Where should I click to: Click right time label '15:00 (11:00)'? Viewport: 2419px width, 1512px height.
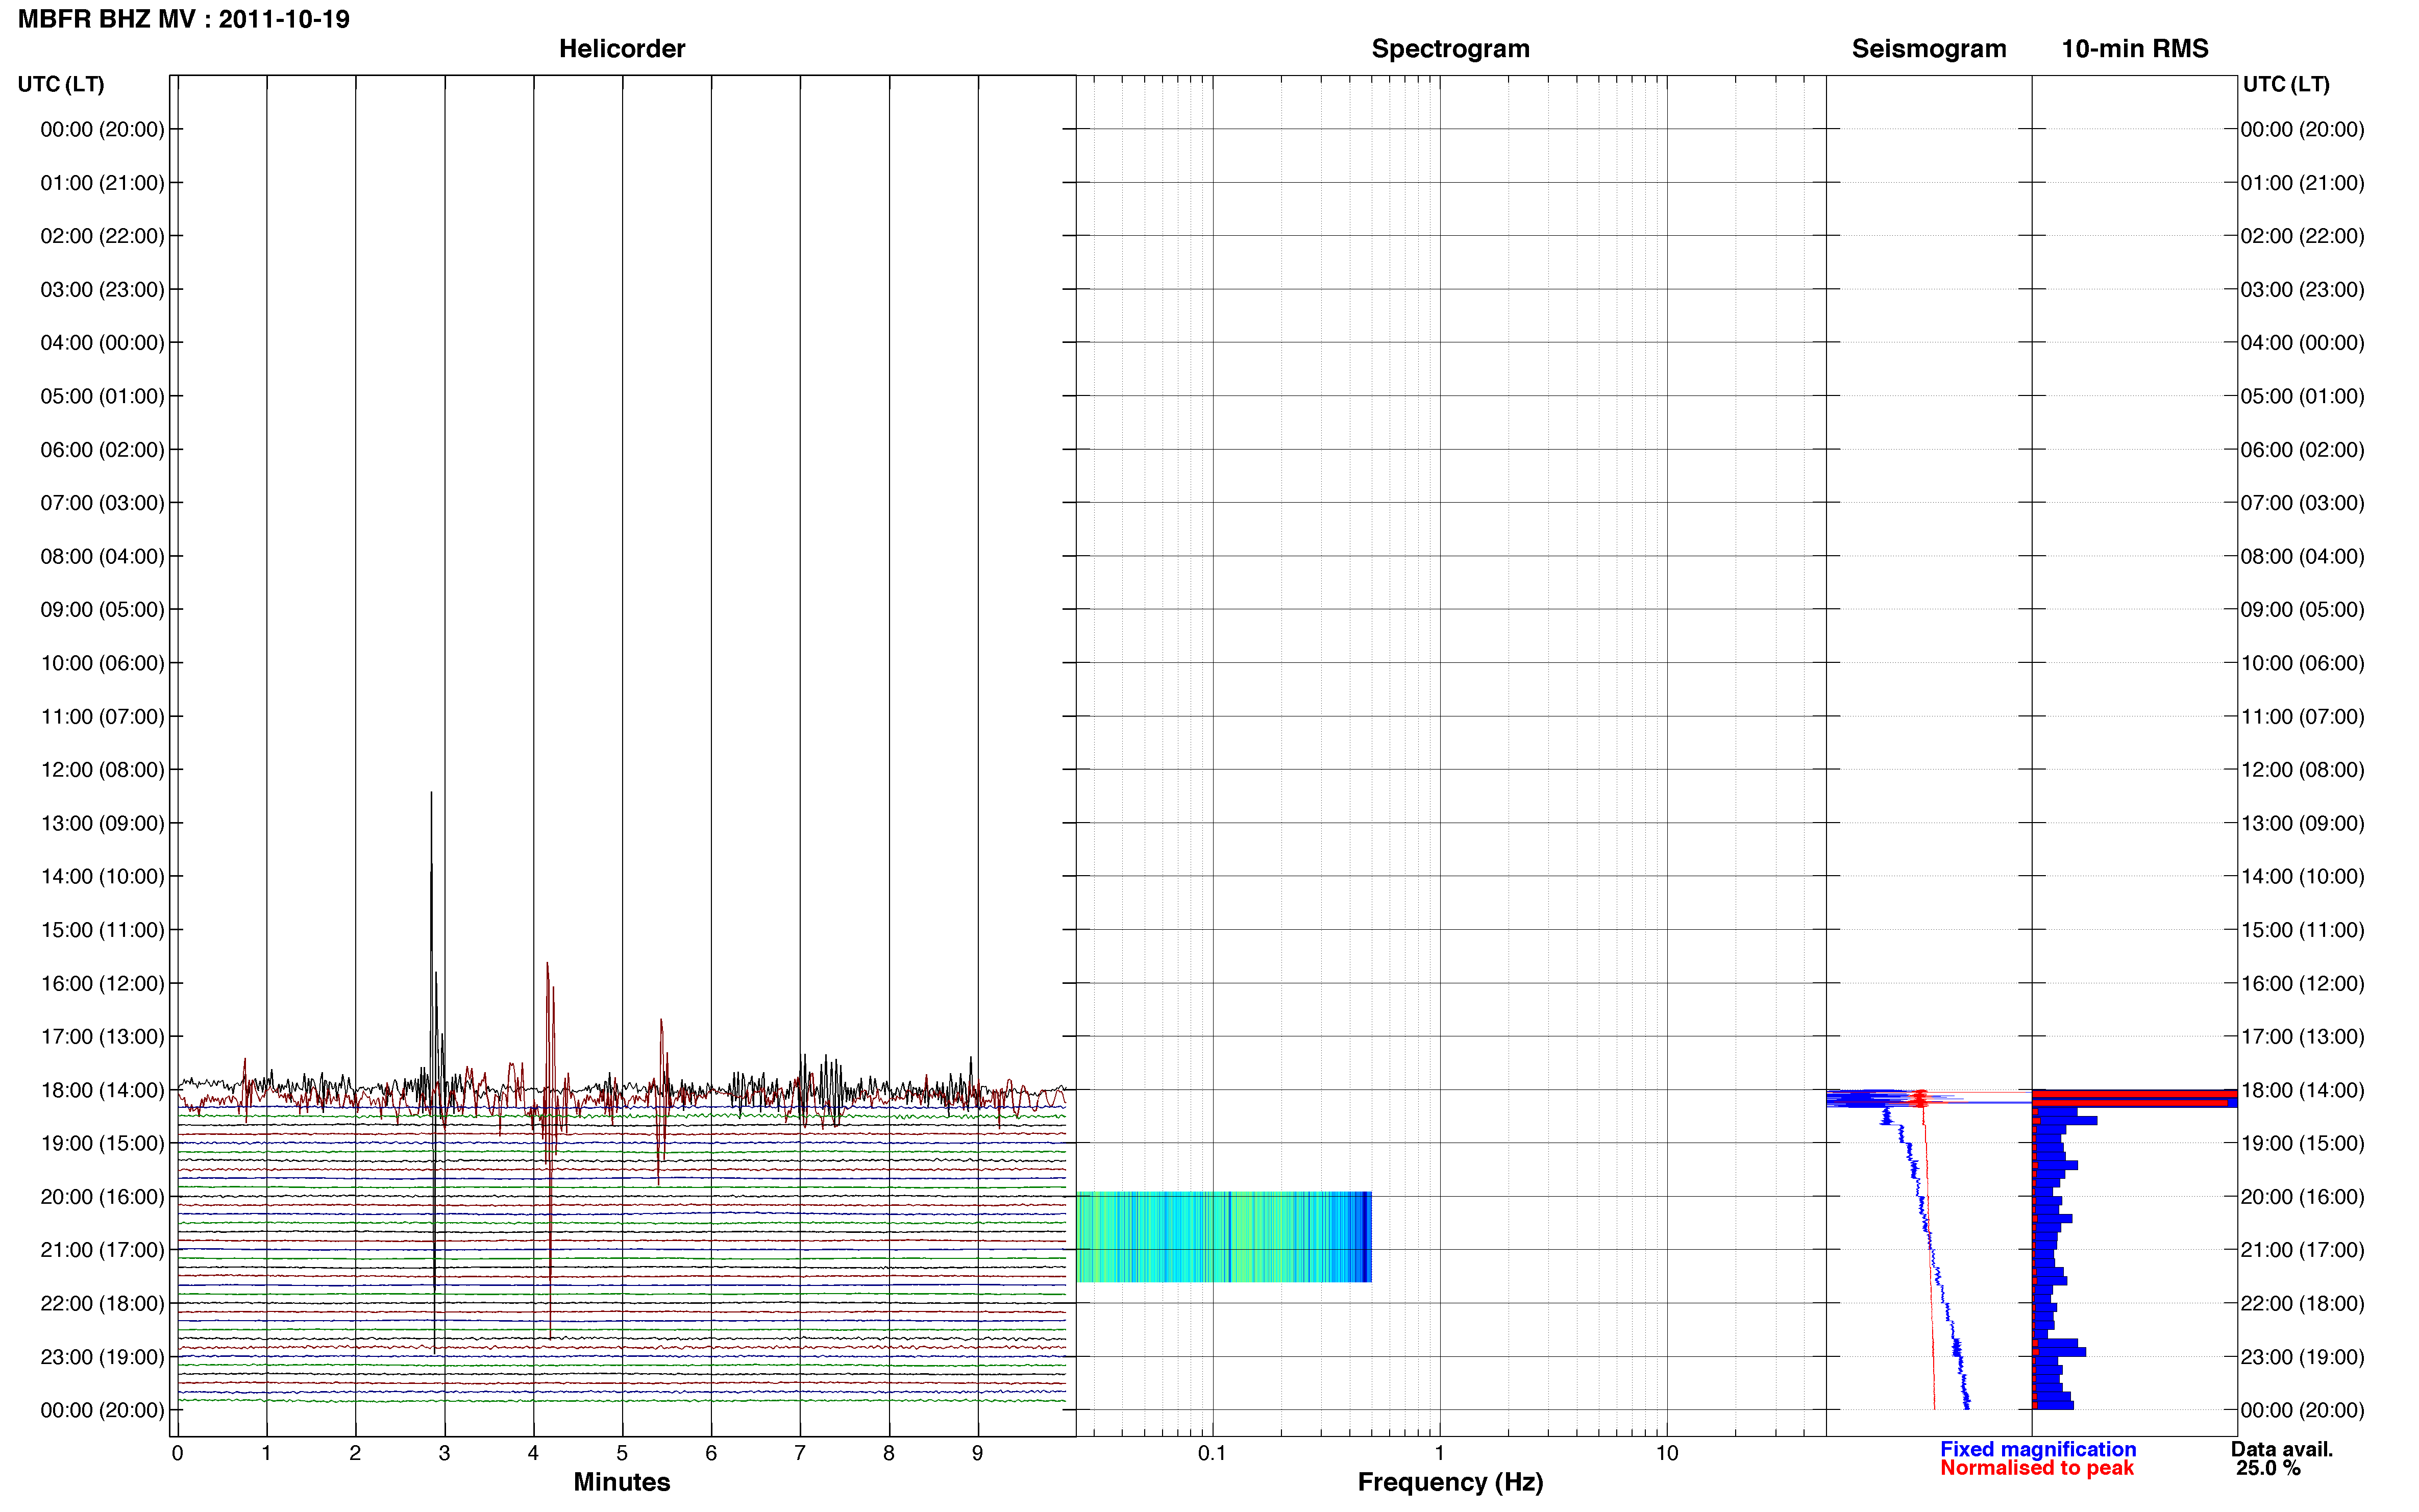coord(2302,930)
